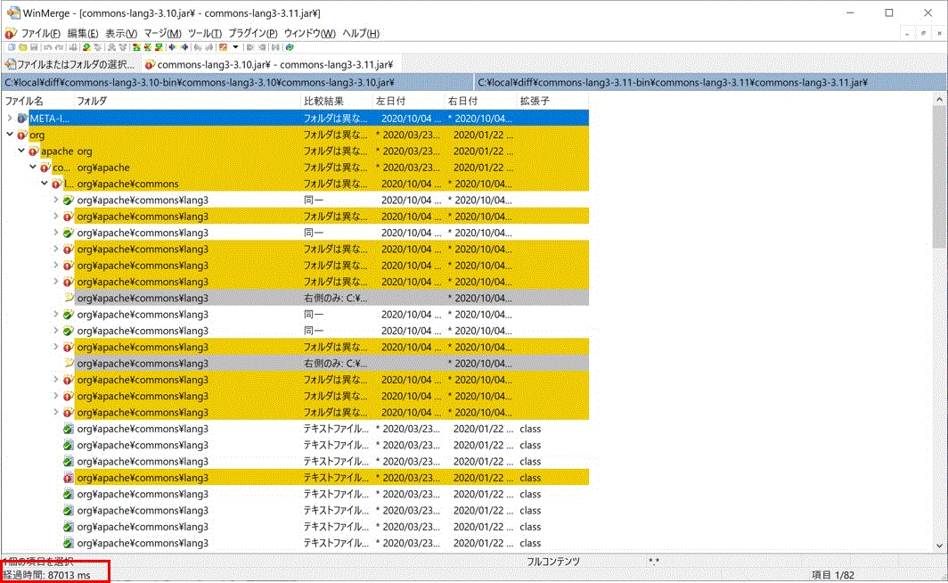The height and width of the screenshot is (583, 948).
Task: Open the ツール(T) menu
Action: click(x=204, y=33)
